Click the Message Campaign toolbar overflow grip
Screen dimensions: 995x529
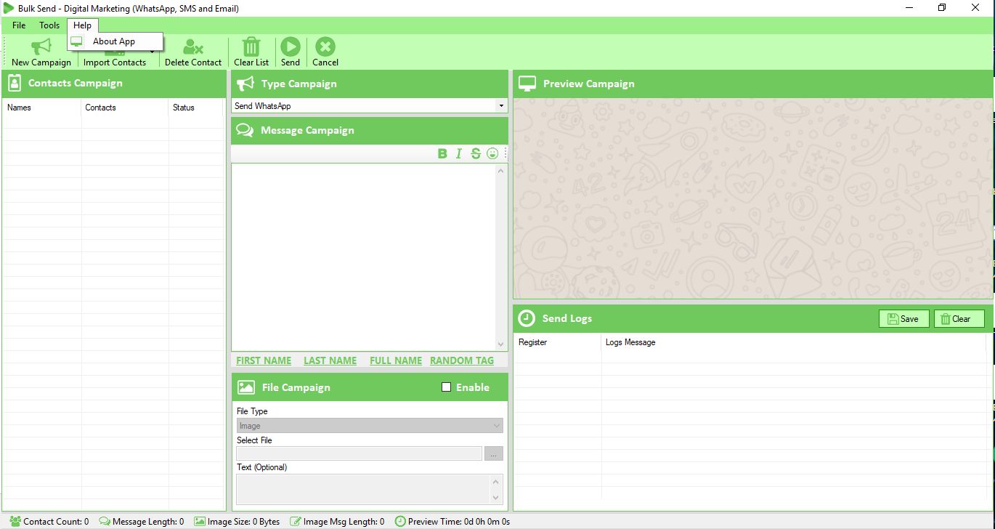505,153
